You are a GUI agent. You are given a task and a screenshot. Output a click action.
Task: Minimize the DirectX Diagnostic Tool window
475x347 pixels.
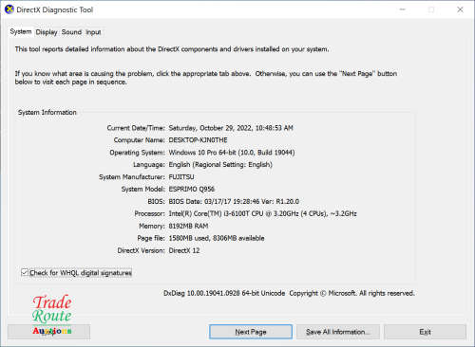point(402,9)
